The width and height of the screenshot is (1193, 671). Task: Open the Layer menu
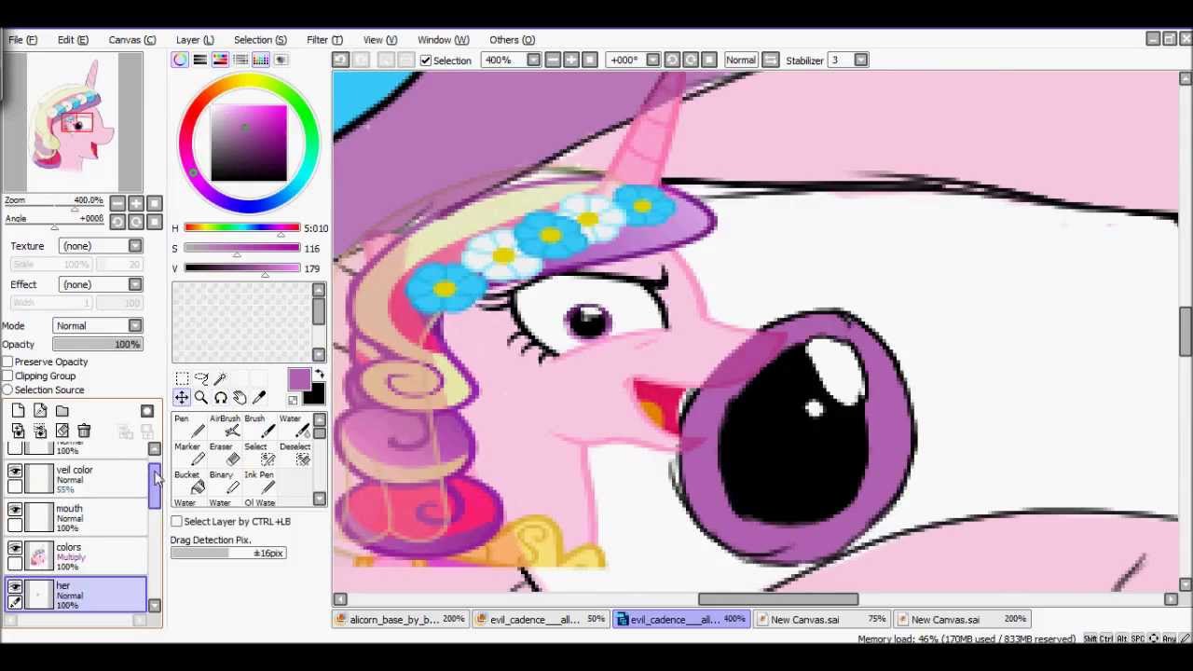195,40
